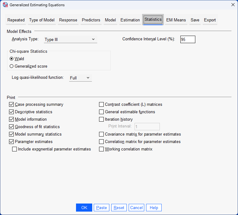Switch to the Repeated tab
The height and width of the screenshot is (215, 238).
16,20
